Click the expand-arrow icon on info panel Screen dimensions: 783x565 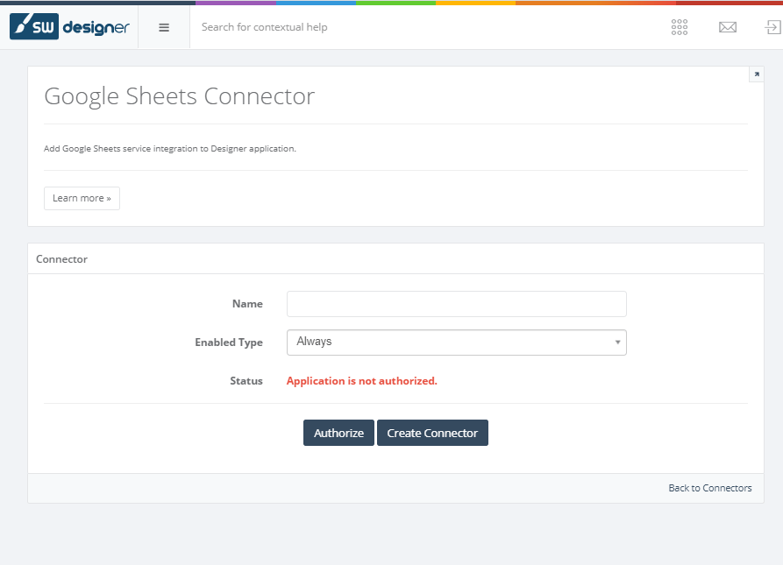click(757, 74)
